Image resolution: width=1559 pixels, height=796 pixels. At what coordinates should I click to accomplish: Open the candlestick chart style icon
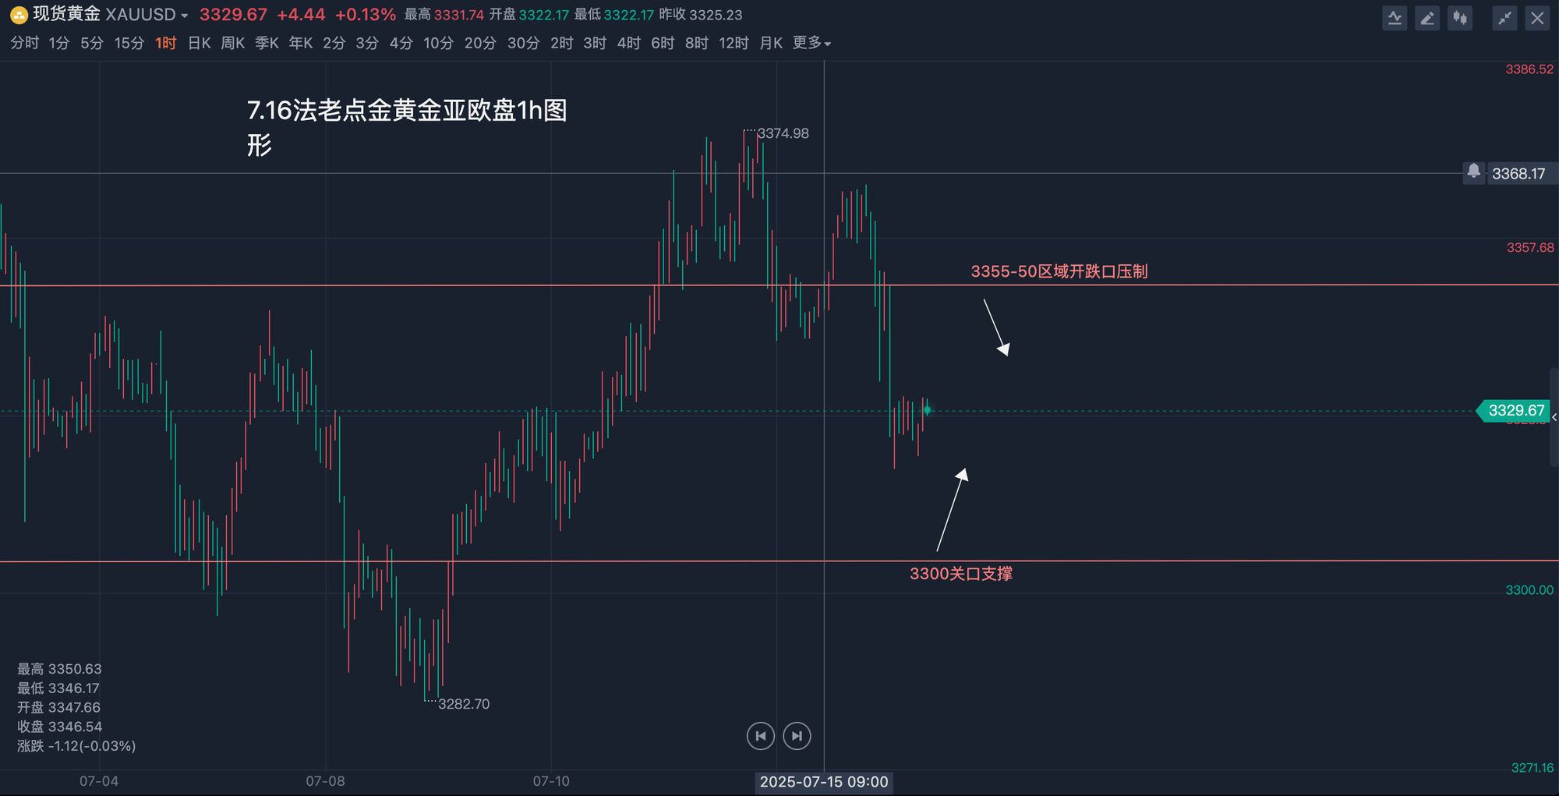(x=1460, y=18)
